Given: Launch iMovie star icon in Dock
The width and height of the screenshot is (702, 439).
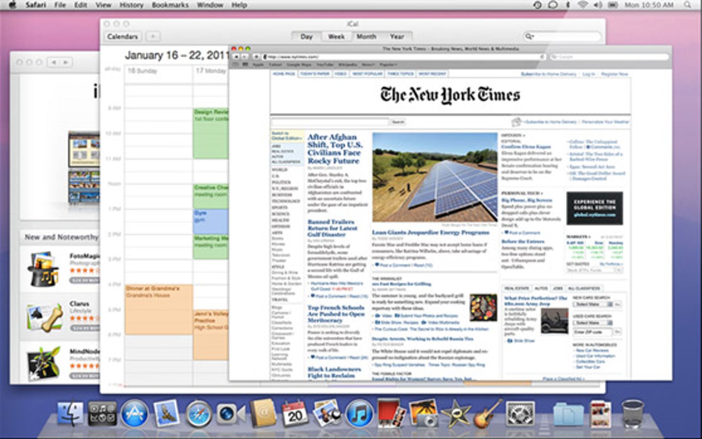Looking at the screenshot, I should (456, 414).
